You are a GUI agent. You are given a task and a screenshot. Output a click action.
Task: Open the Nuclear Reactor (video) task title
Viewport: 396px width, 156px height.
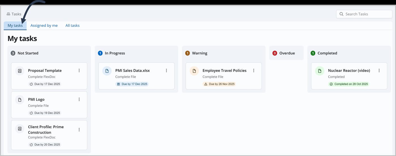point(349,71)
